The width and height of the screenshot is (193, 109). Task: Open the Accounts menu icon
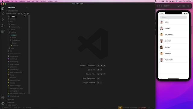[3, 97]
